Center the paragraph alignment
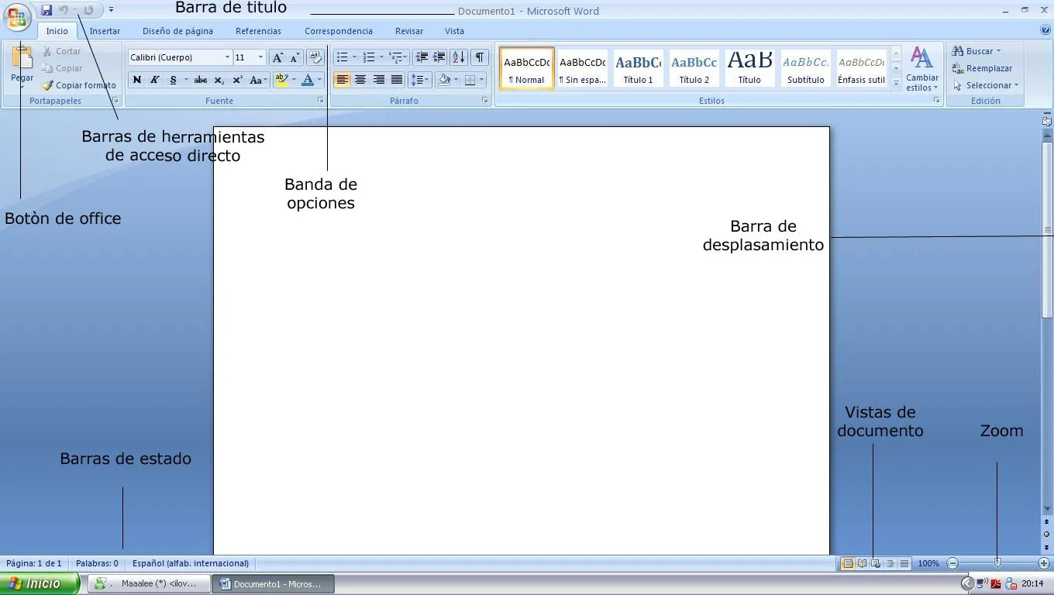This screenshot has width=1054, height=595. click(360, 79)
